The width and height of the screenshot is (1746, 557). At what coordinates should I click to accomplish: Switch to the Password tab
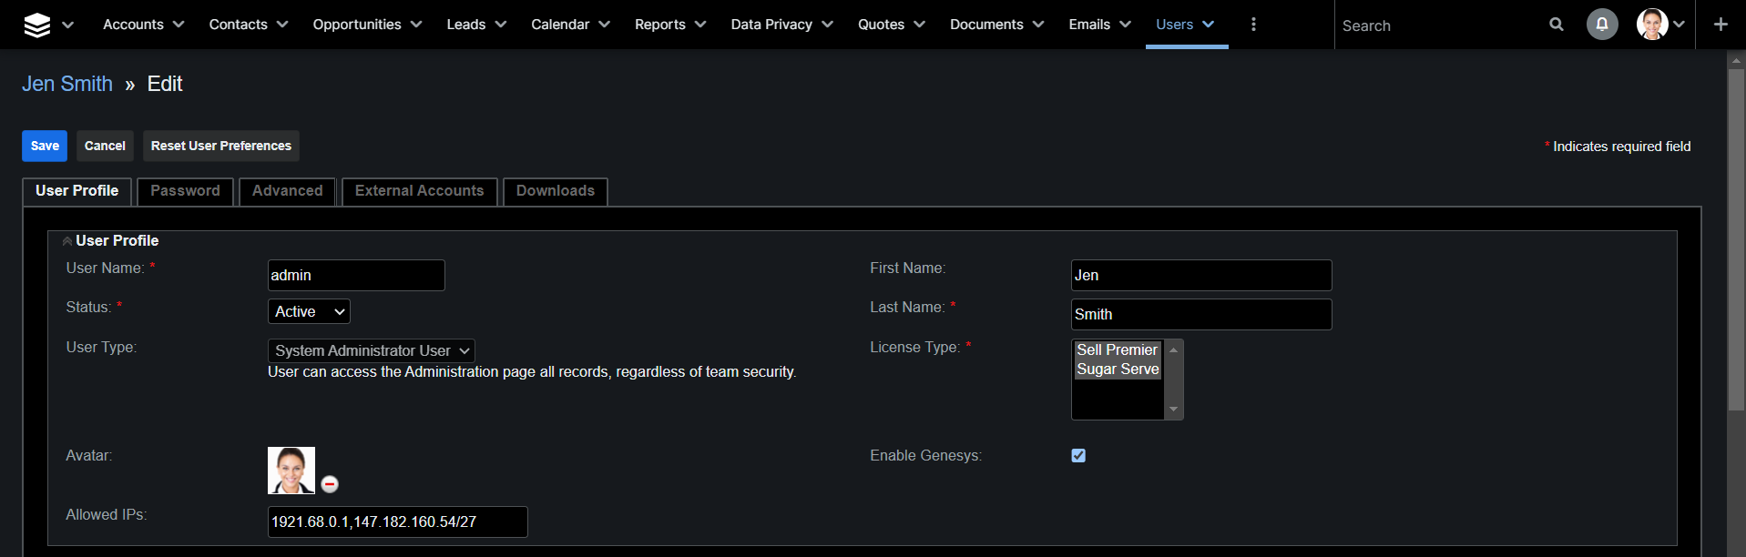click(185, 191)
